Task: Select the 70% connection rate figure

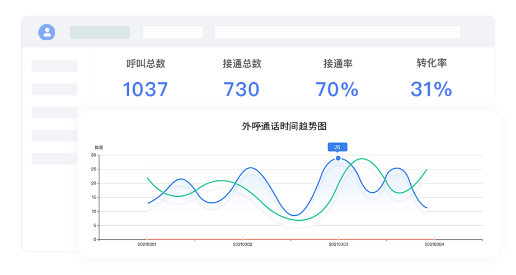Action: pos(337,89)
